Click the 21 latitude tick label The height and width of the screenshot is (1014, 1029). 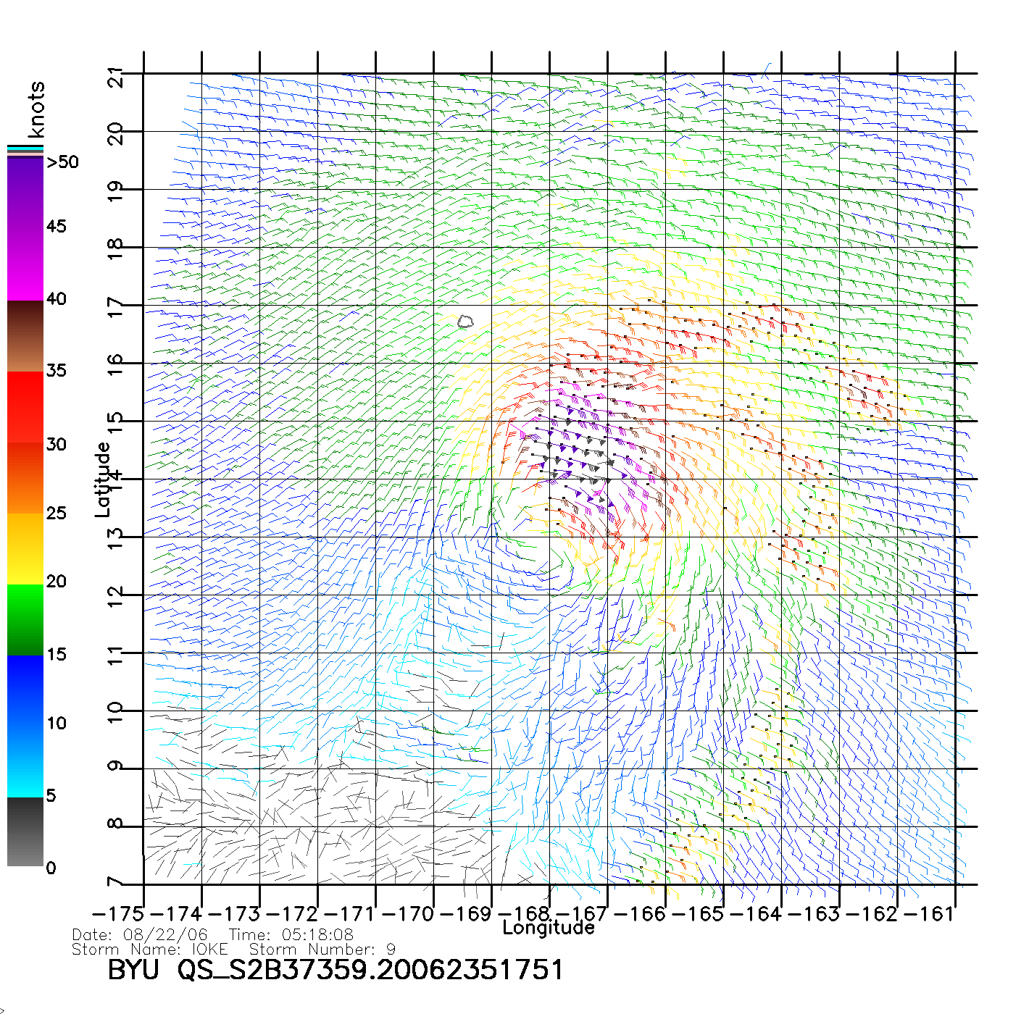116,77
